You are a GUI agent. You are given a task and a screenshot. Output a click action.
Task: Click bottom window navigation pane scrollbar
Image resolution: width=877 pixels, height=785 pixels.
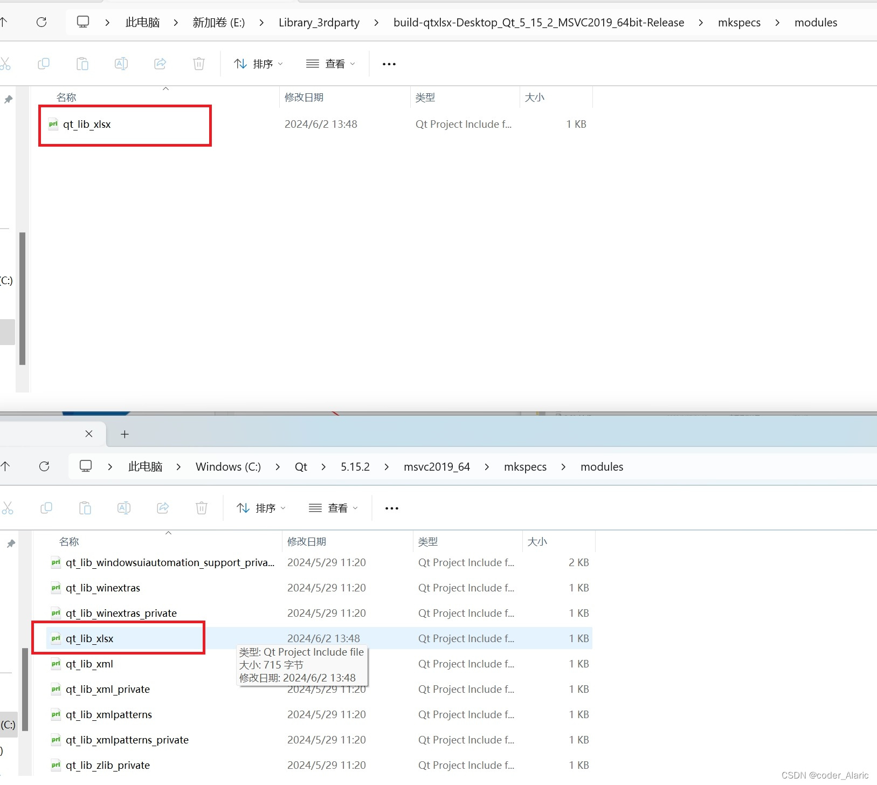25,689
